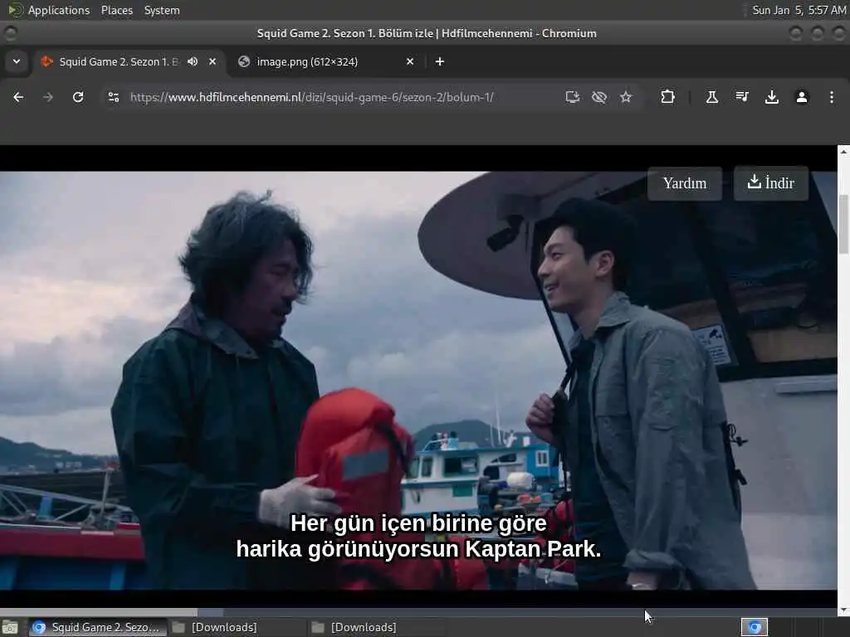Click the Yardım button

[x=685, y=183]
